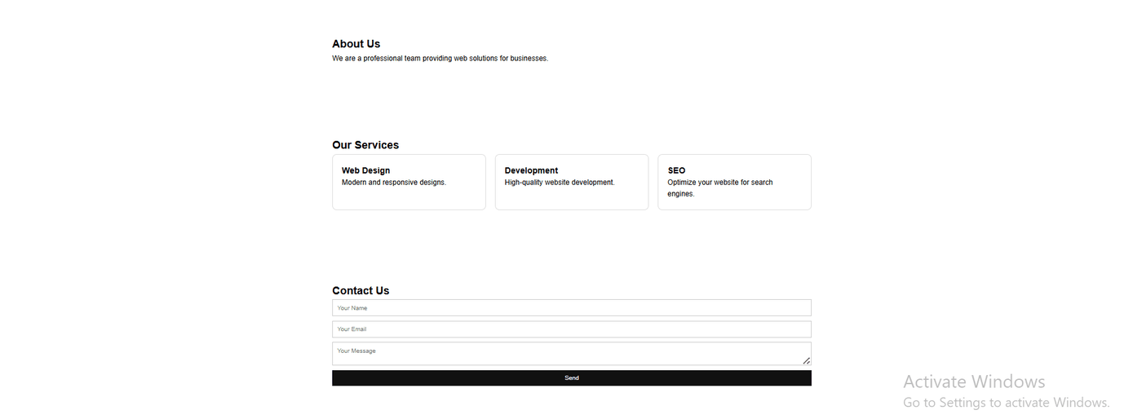Grab the message box resize handle
This screenshot has width=1142, height=419.
coord(806,360)
